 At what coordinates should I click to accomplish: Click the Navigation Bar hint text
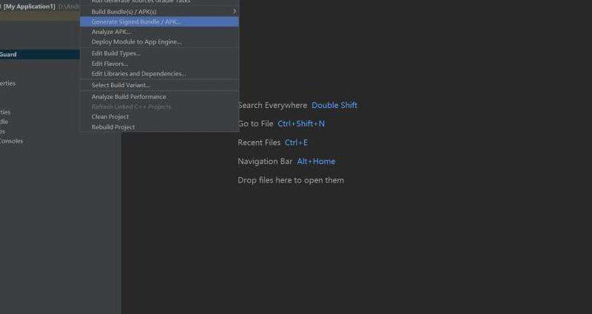265,161
